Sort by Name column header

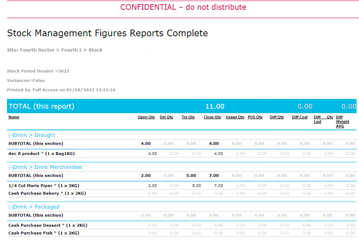[x=14, y=117]
